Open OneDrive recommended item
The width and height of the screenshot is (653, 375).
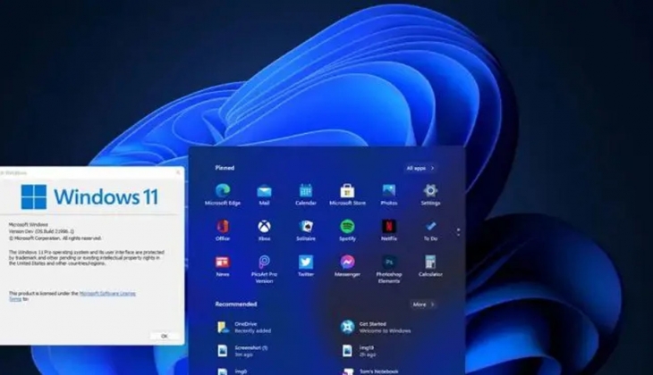[244, 327]
